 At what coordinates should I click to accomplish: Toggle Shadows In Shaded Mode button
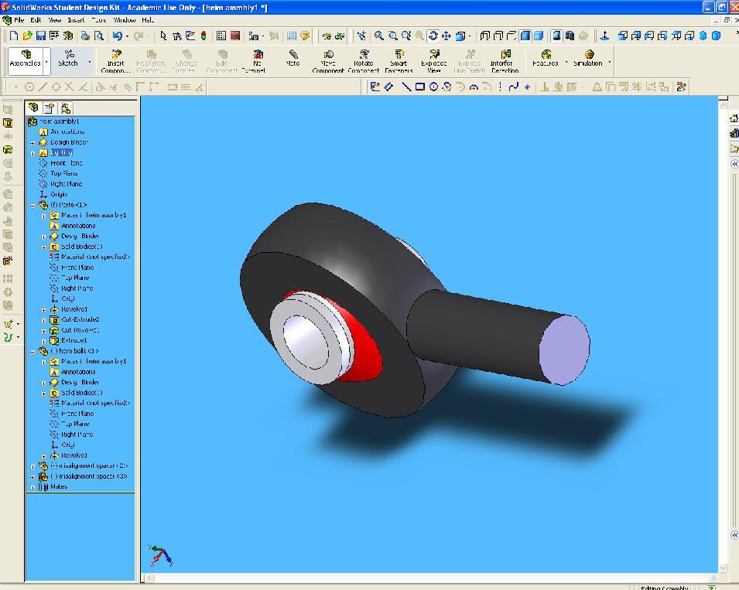coord(556,36)
